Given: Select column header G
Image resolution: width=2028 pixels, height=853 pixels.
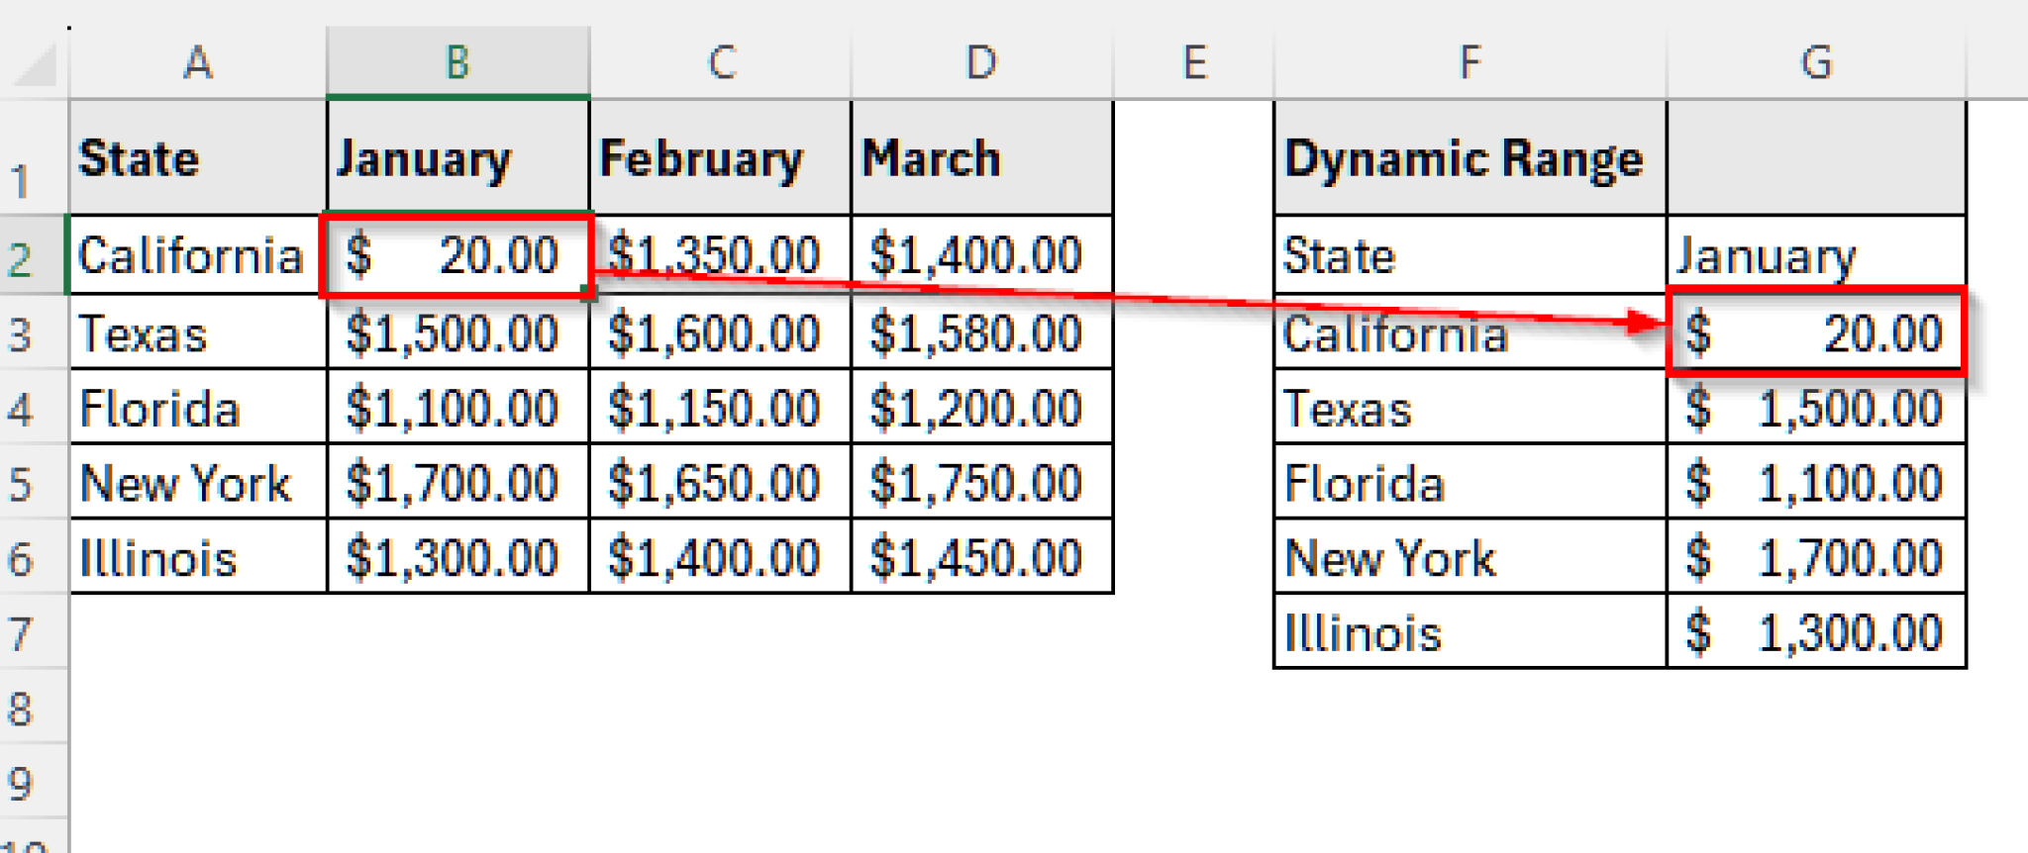Looking at the screenshot, I should point(1817,62).
